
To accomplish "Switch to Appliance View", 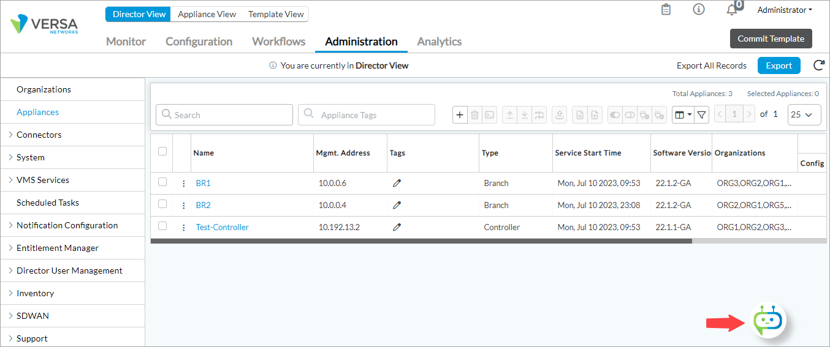I will click(x=207, y=14).
